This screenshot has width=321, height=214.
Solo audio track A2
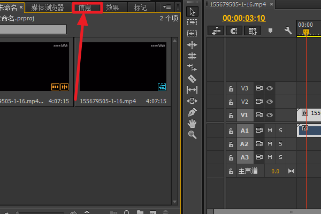point(280,144)
